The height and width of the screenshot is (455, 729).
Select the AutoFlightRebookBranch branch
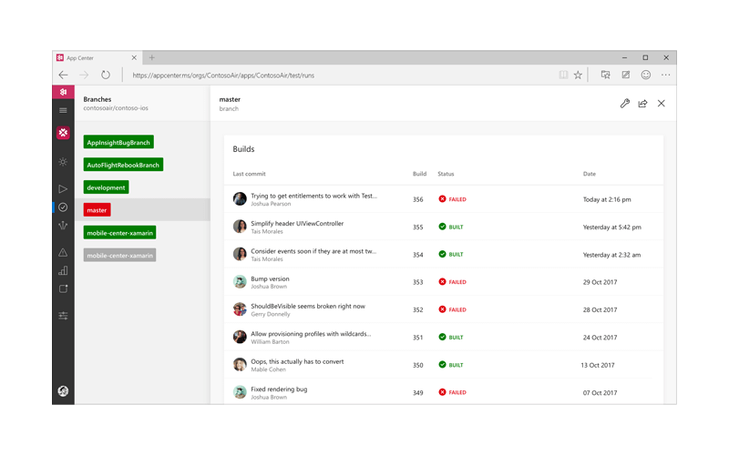(123, 165)
